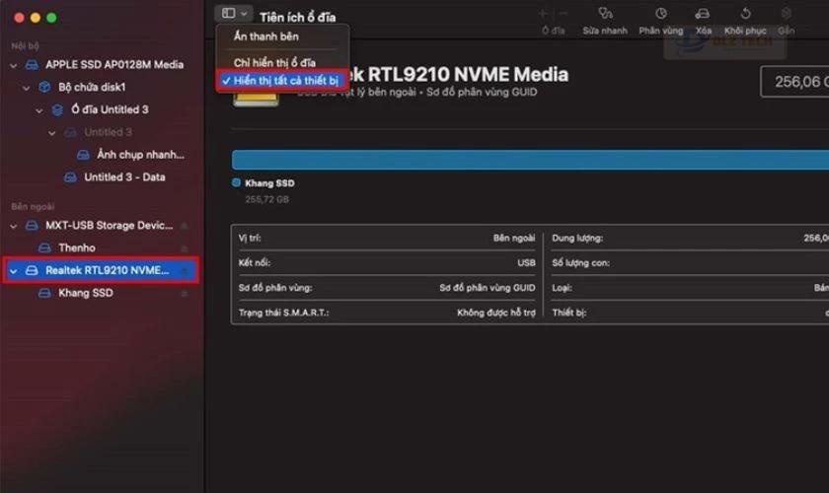The width and height of the screenshot is (829, 493).
Task: Click the Khang SSD blue legend swatch
Action: [236, 183]
